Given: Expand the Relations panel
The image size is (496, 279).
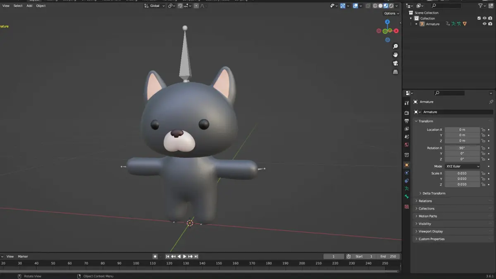Looking at the screenshot, I should click(425, 201).
